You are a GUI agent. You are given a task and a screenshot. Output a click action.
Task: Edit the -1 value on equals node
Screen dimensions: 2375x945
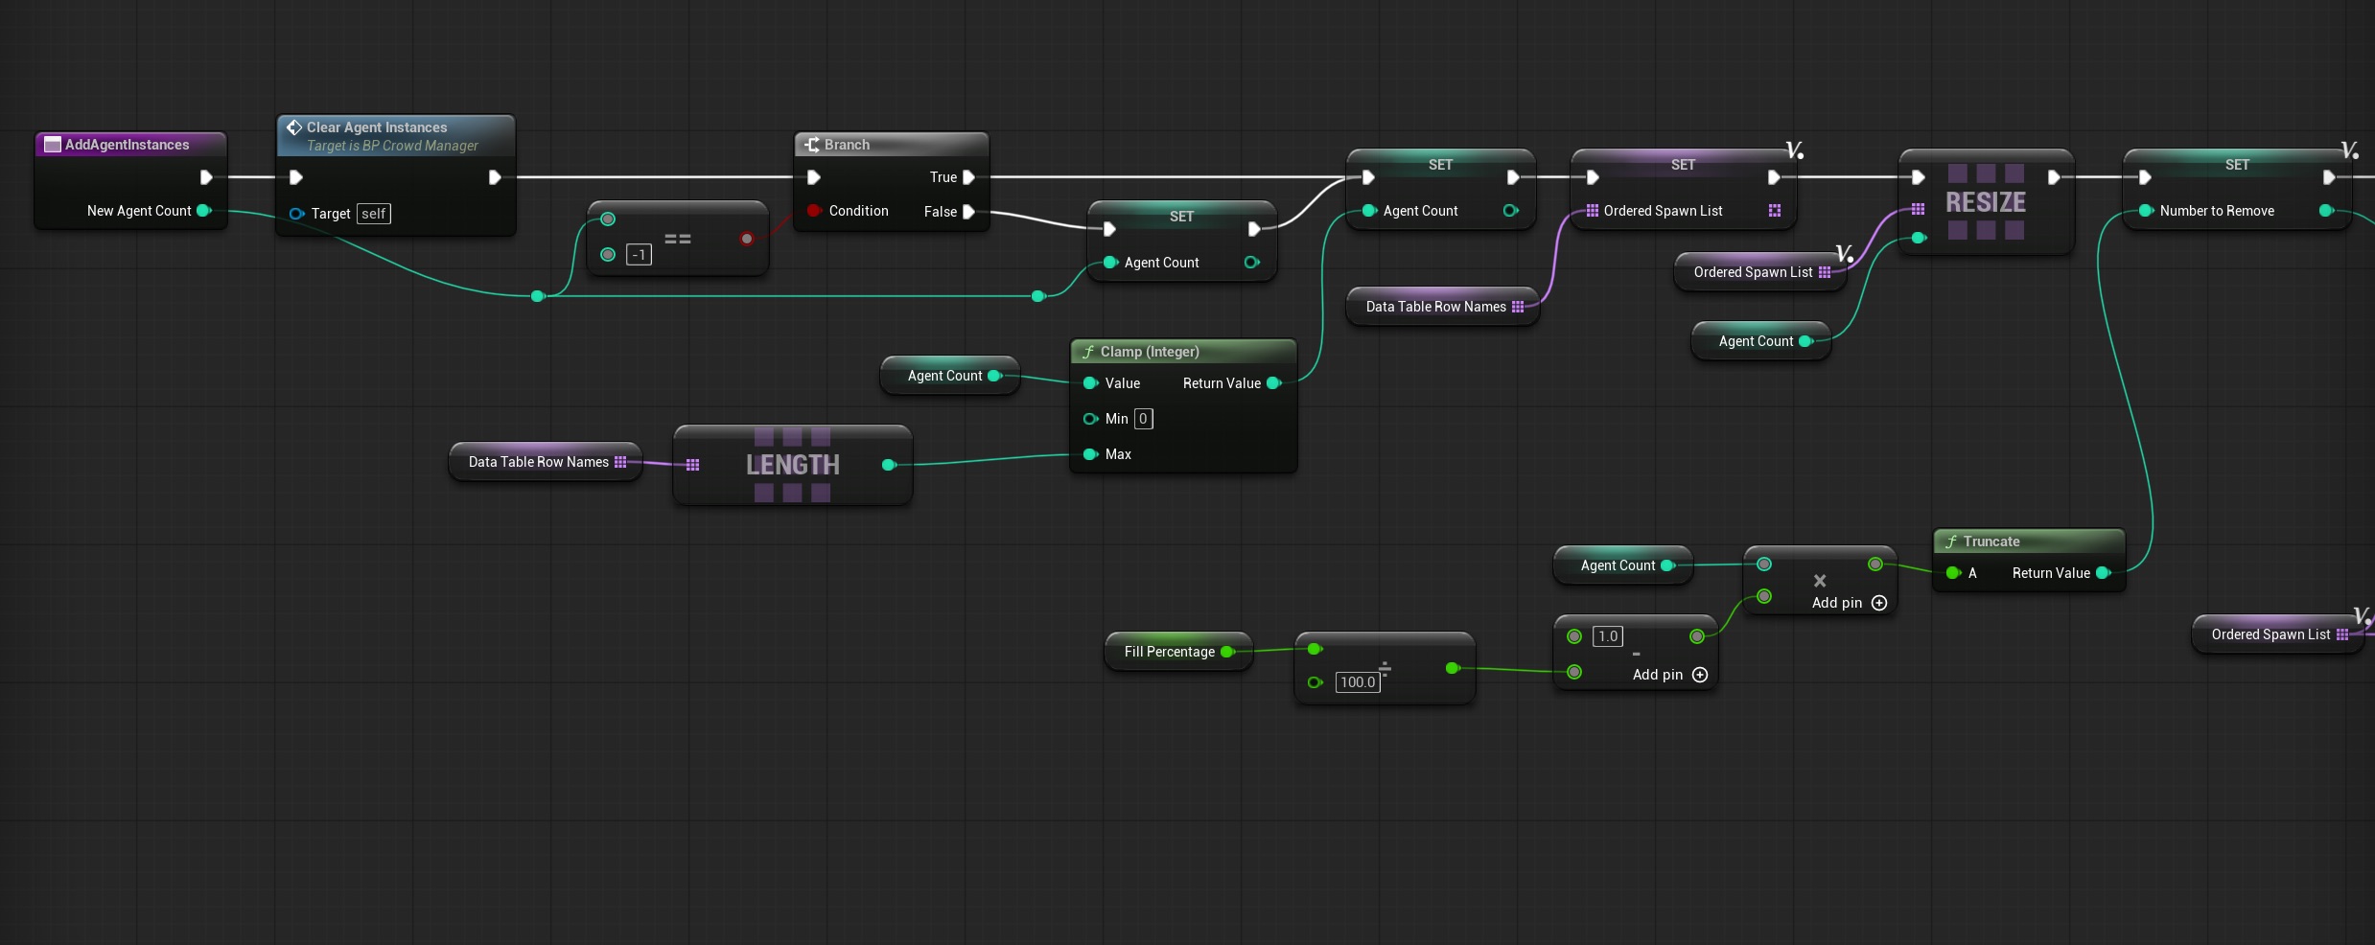coord(639,255)
